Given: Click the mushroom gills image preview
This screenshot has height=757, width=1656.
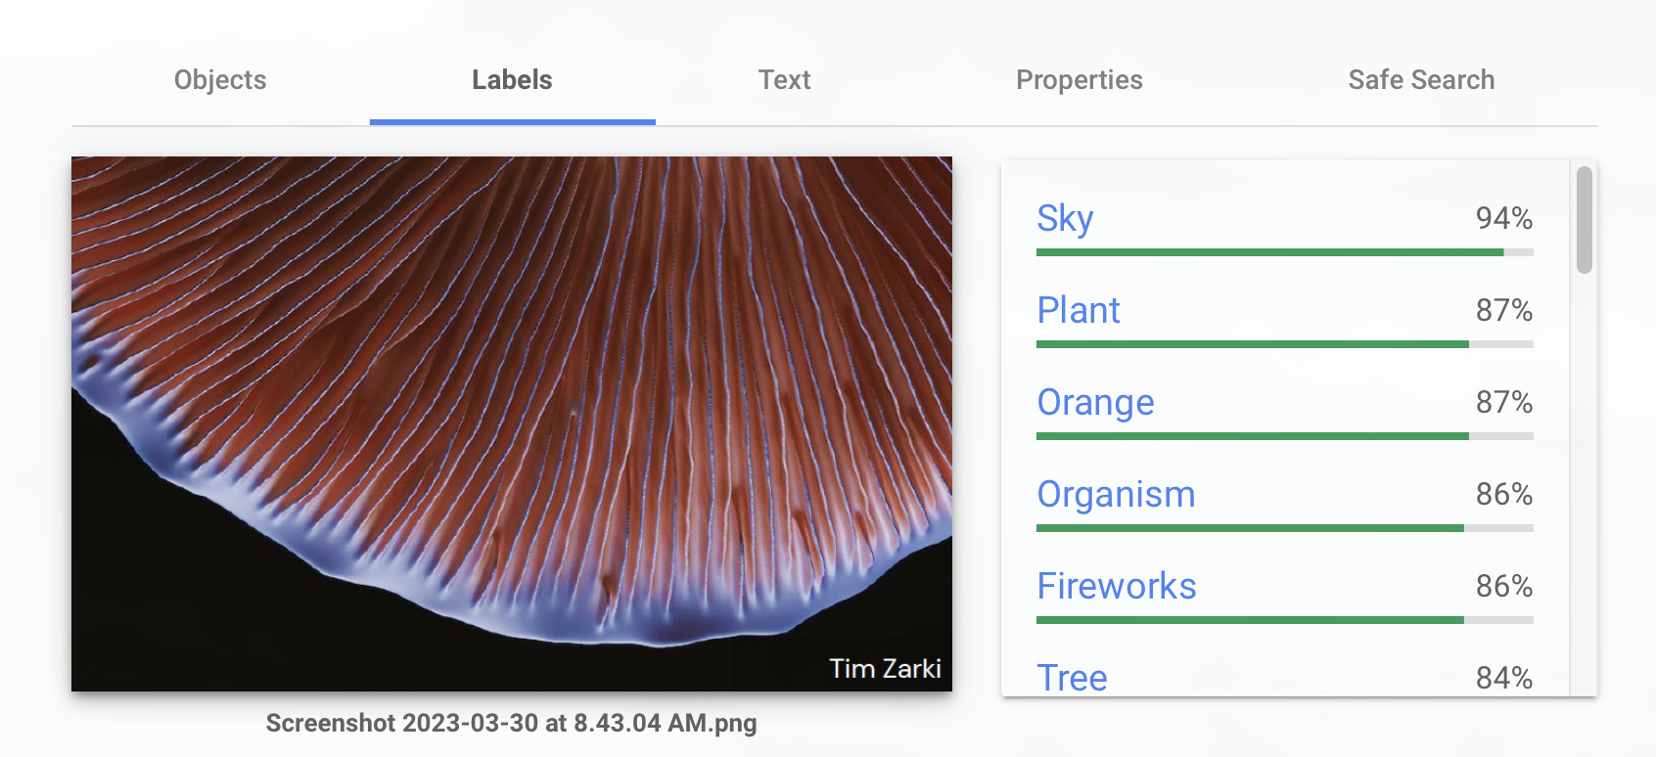Looking at the screenshot, I should point(512,423).
